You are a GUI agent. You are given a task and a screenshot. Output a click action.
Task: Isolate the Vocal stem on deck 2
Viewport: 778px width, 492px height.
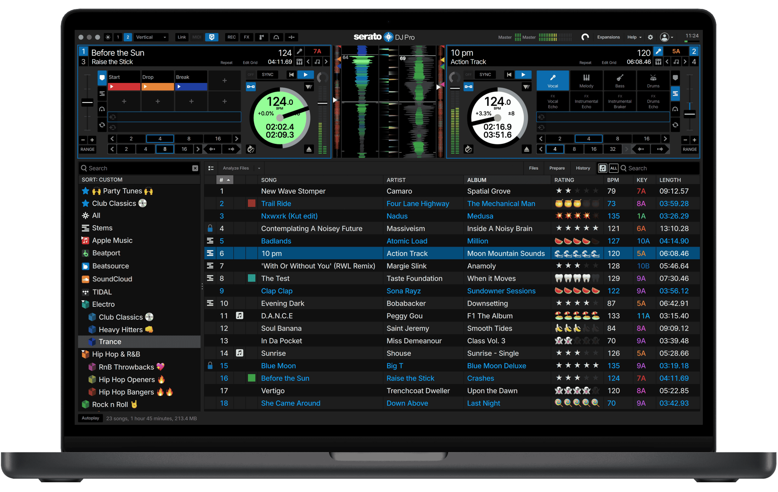point(553,80)
